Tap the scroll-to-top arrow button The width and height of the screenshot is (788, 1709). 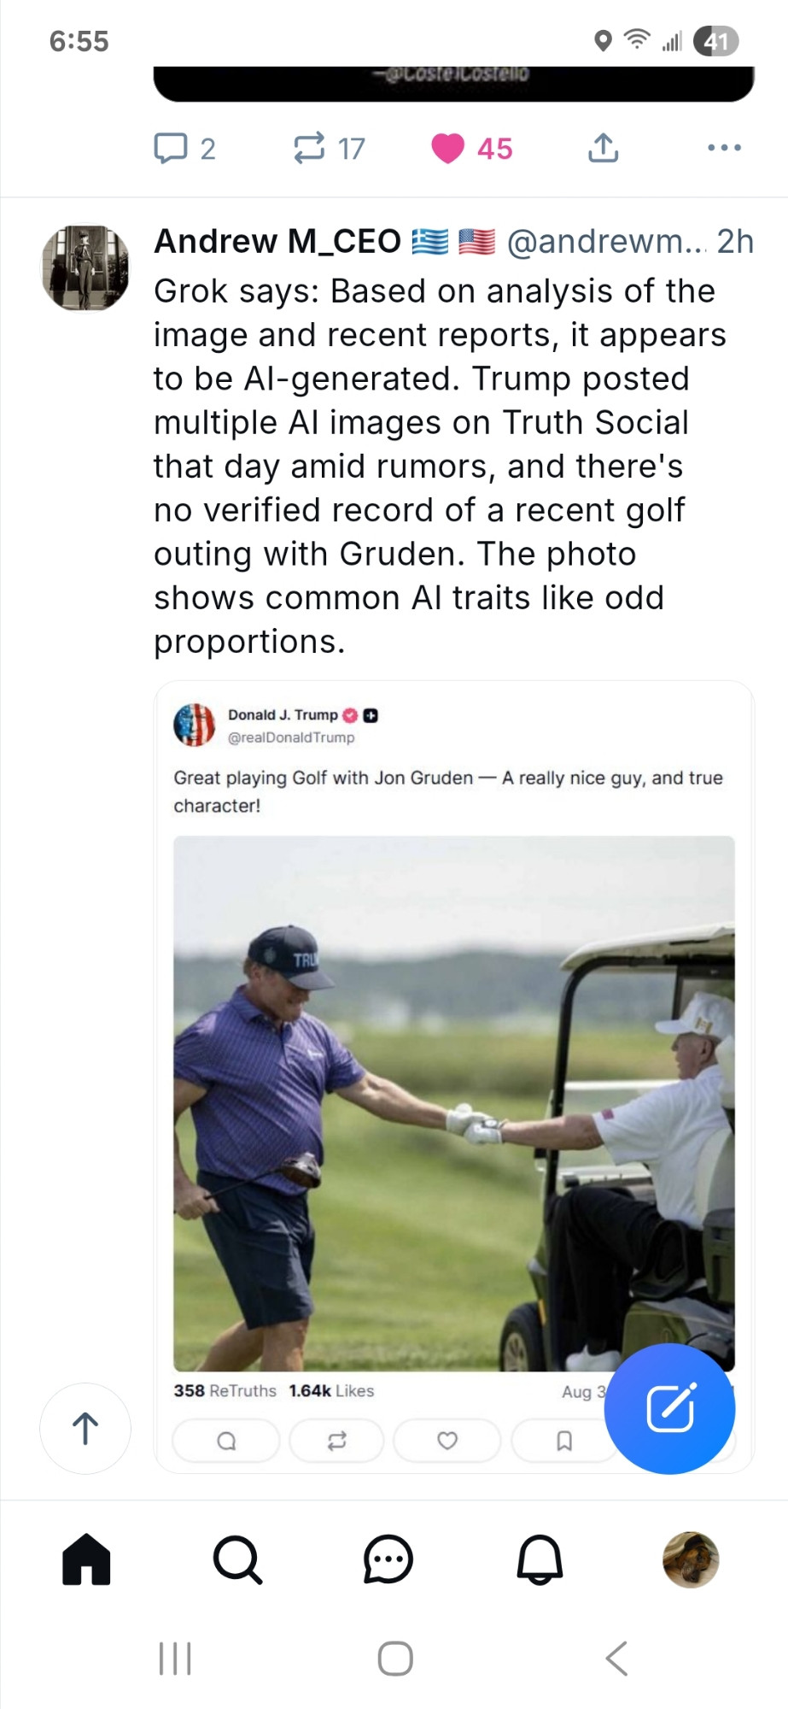point(85,1428)
